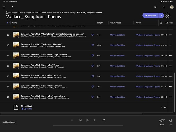This screenshot has width=176, height=132.
Task: Open the hamburger navigation menu
Action: [4, 7]
